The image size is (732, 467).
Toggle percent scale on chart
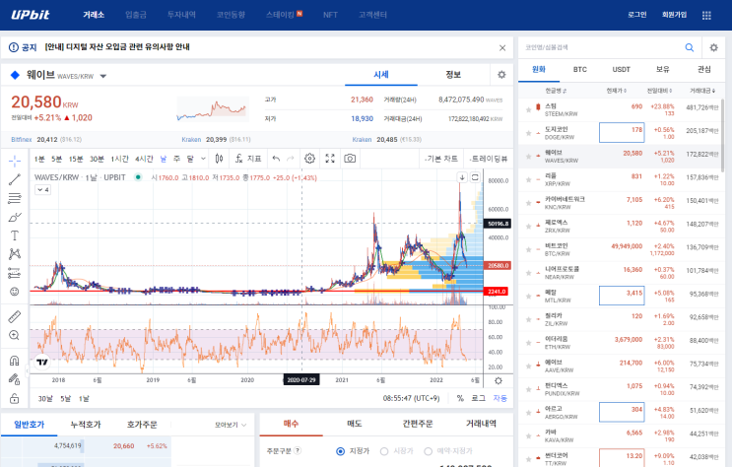460,398
